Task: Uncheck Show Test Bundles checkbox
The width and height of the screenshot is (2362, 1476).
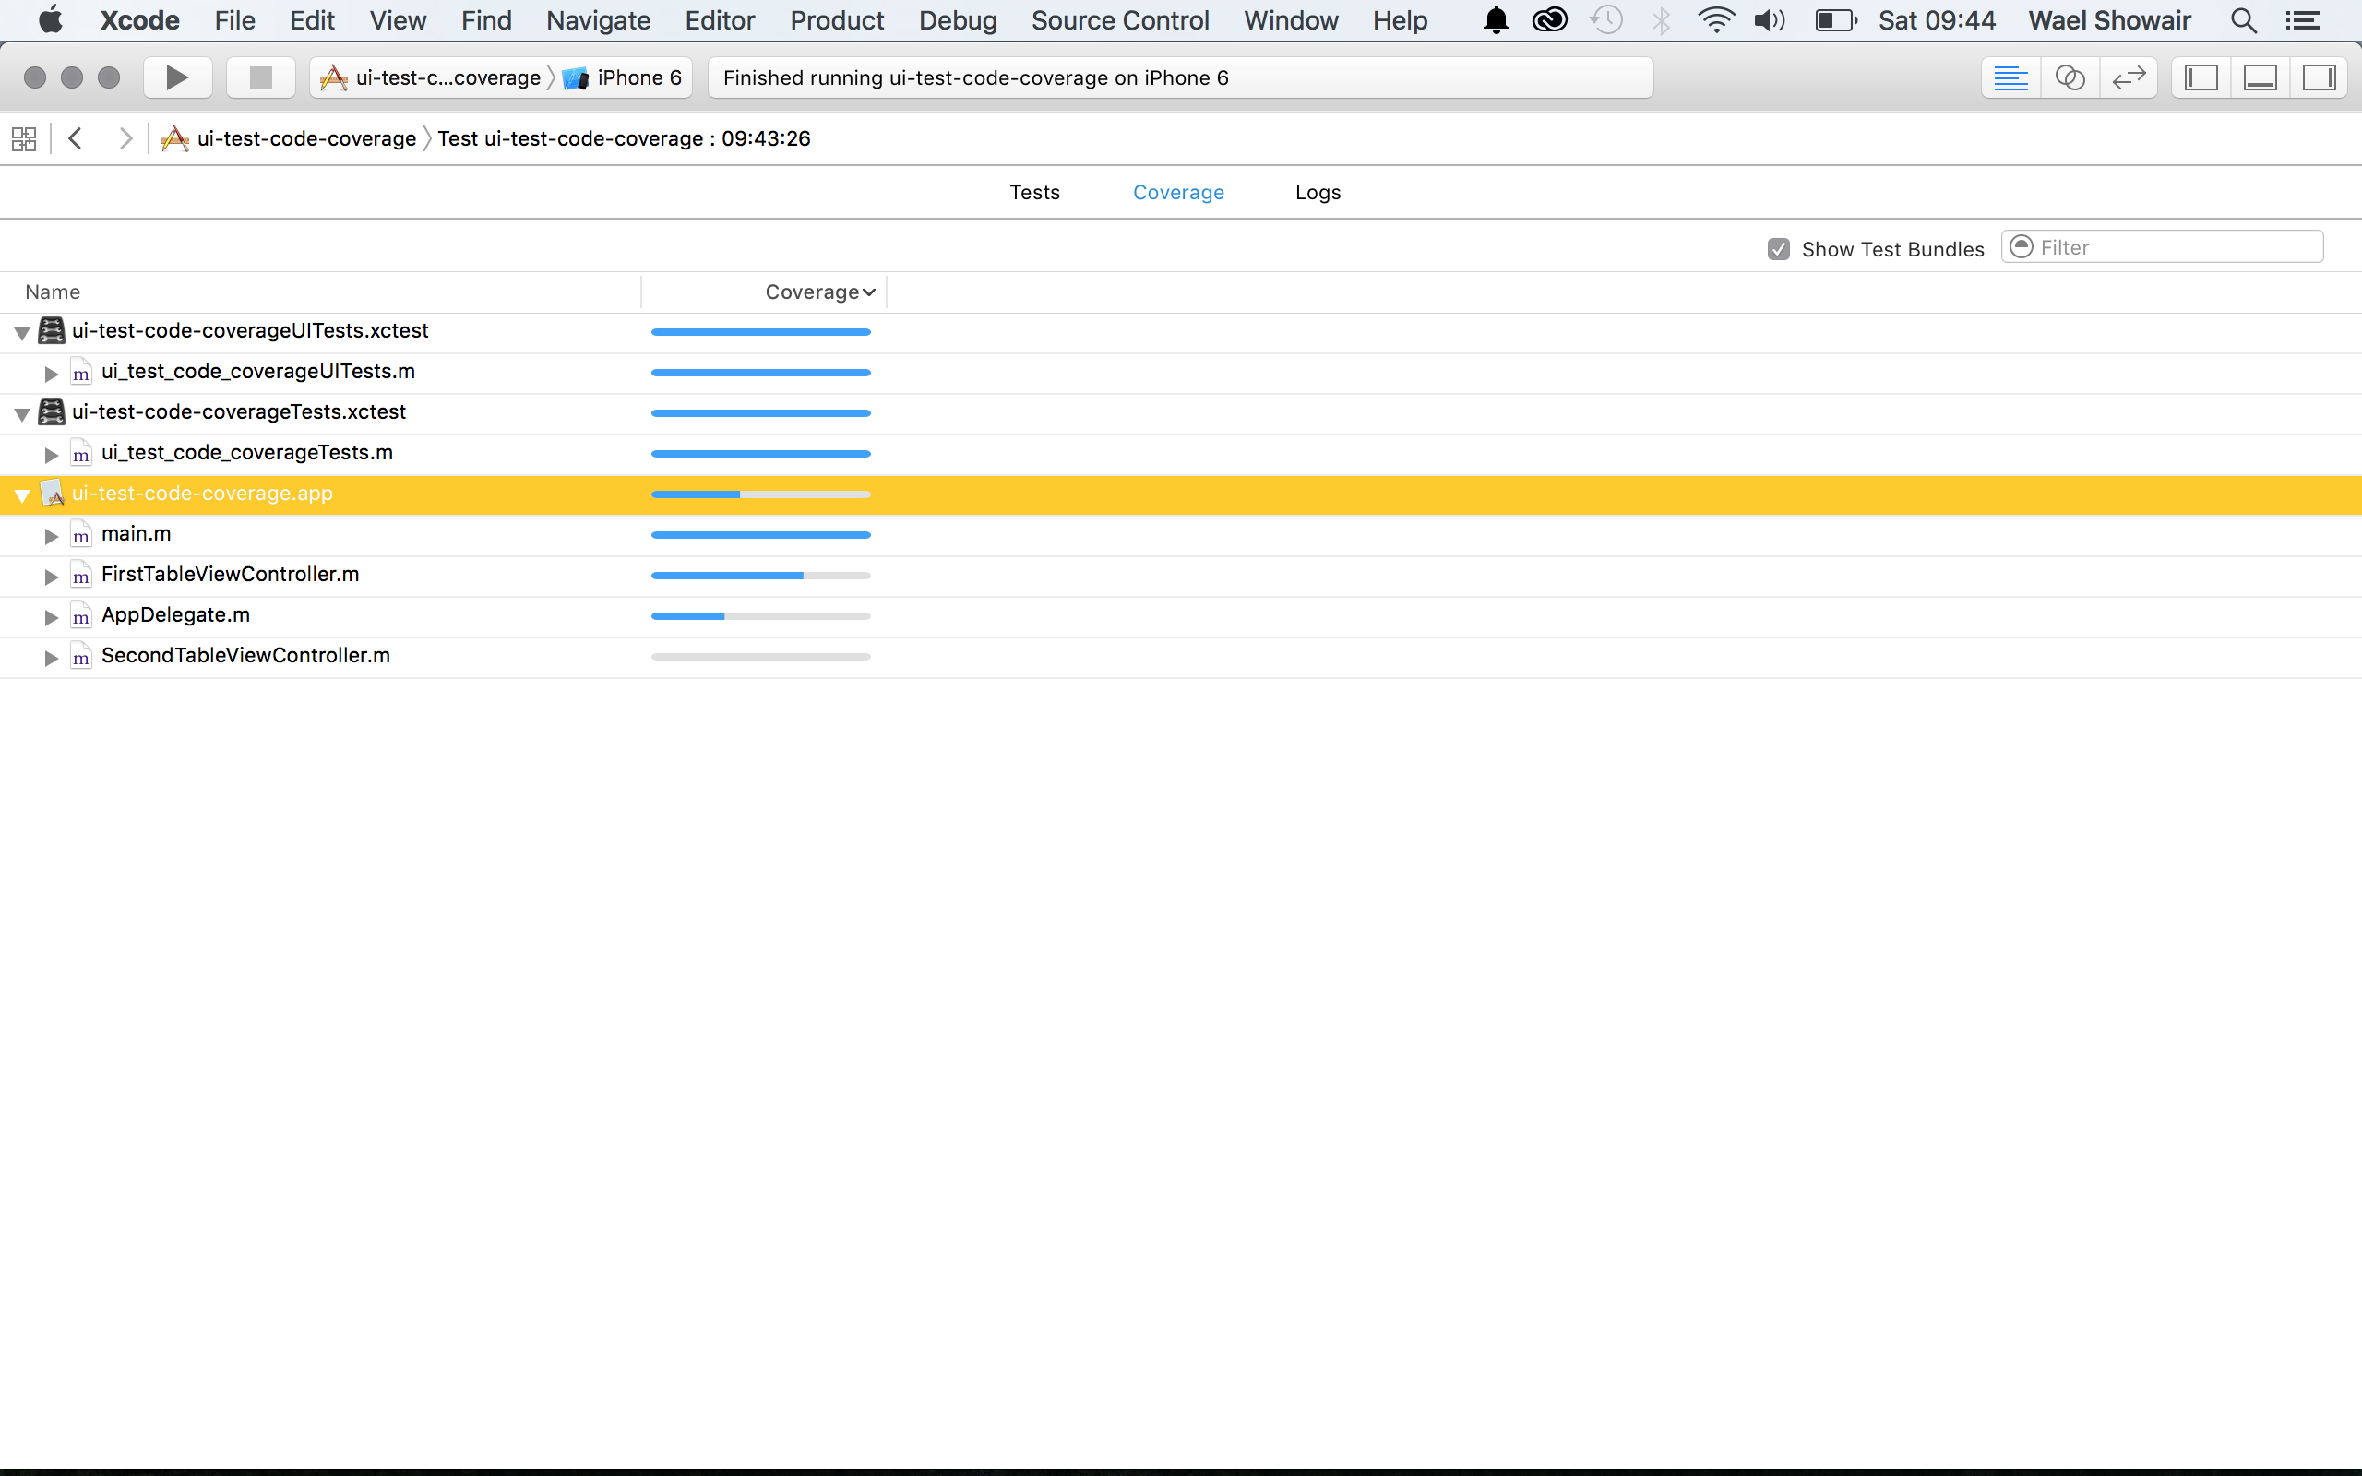Action: click(x=1778, y=249)
